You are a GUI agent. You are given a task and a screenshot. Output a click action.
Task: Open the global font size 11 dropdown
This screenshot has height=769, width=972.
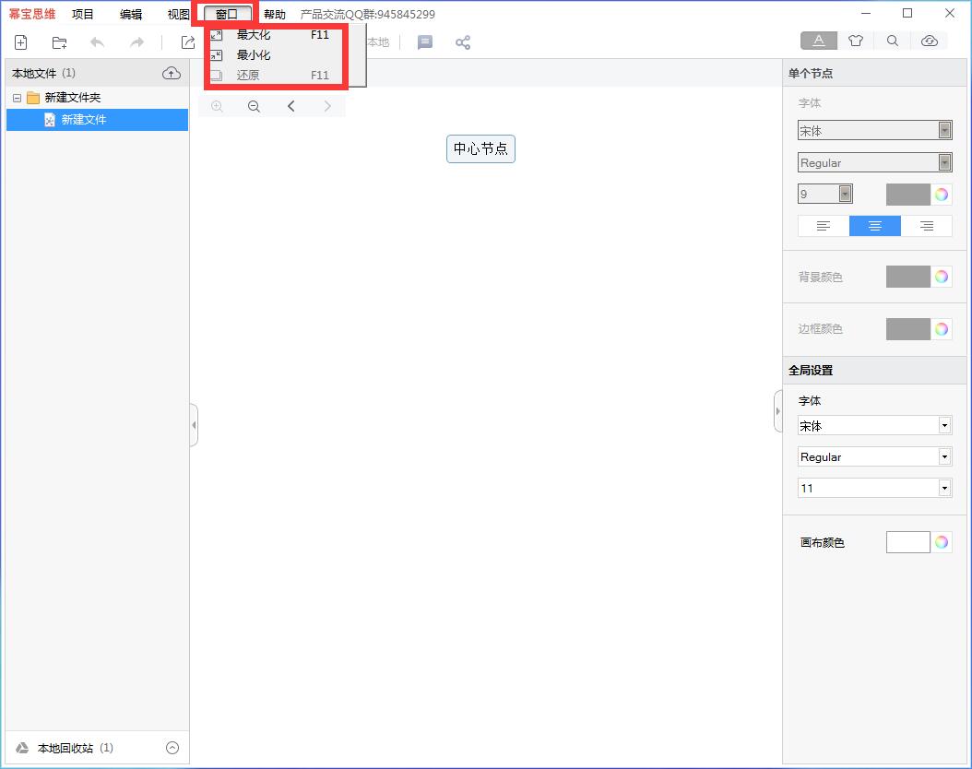click(x=944, y=488)
